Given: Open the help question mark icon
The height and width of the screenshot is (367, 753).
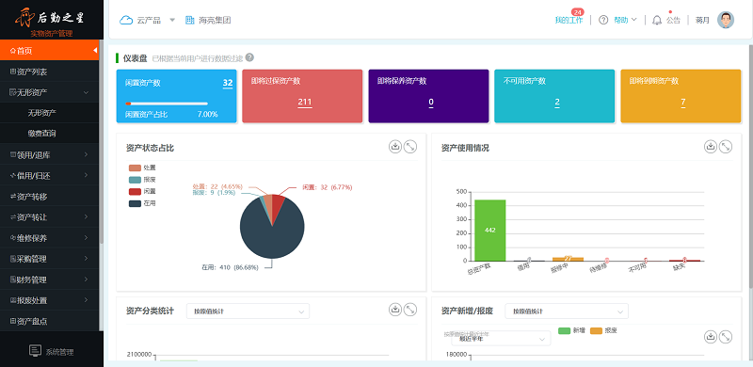Looking at the screenshot, I should pos(603,20).
